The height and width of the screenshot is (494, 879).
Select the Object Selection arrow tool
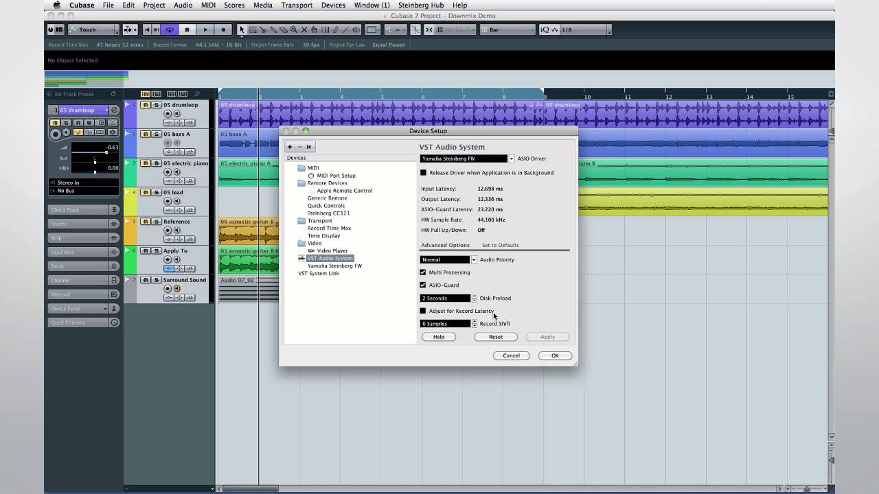pos(242,30)
